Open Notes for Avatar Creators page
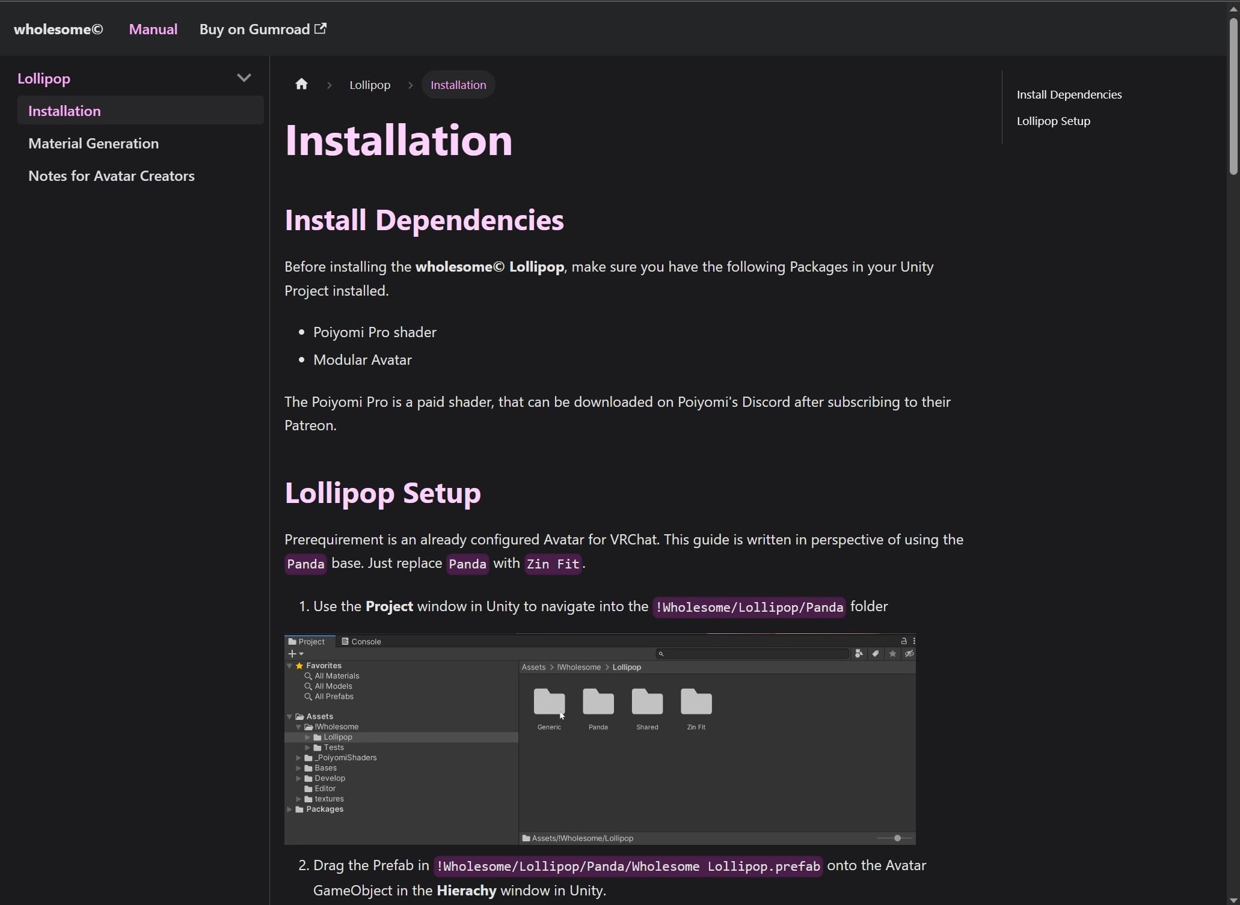The height and width of the screenshot is (905, 1240). click(111, 176)
